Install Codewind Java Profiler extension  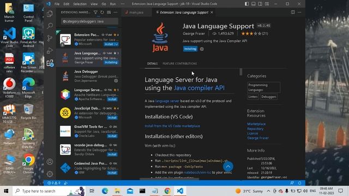pos(112,173)
